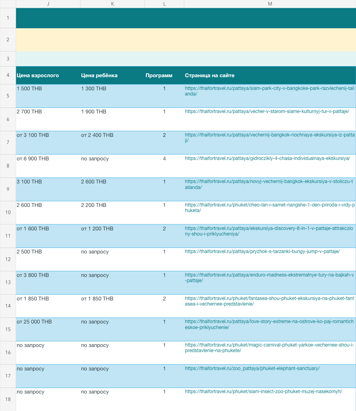Select cell 'от 1 600 THB'
The image size is (356, 411).
(x=48, y=236)
